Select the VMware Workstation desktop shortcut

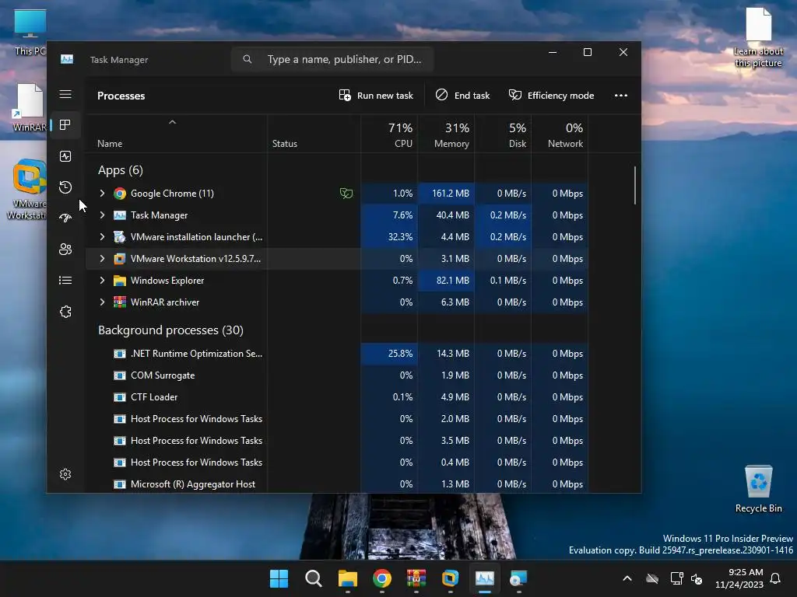click(x=27, y=190)
